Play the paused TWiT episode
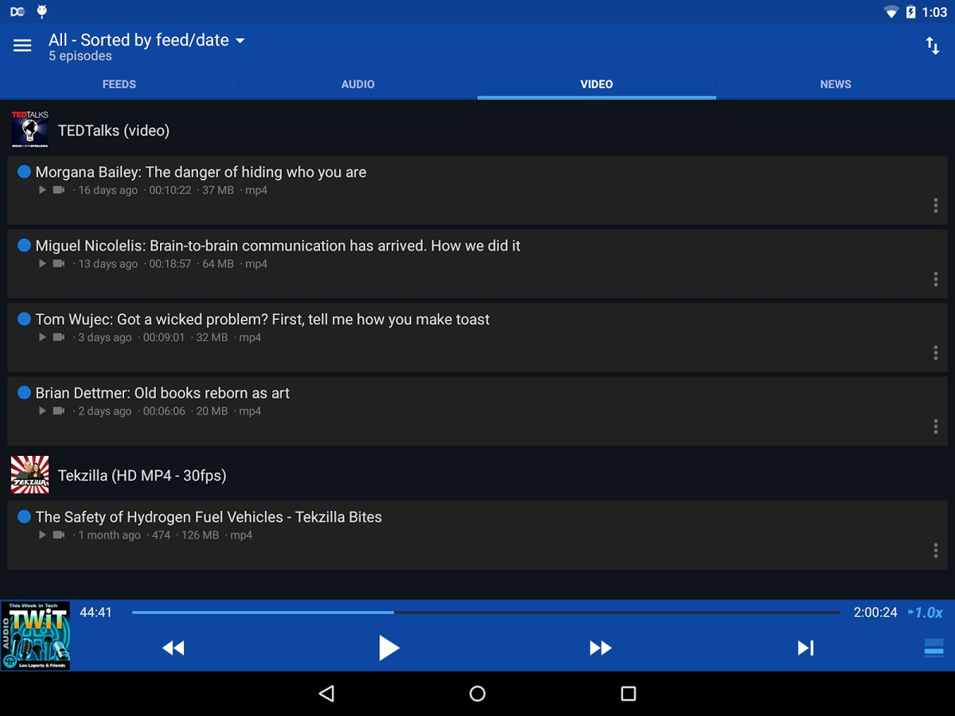Screen dimensions: 955x716 (388, 648)
